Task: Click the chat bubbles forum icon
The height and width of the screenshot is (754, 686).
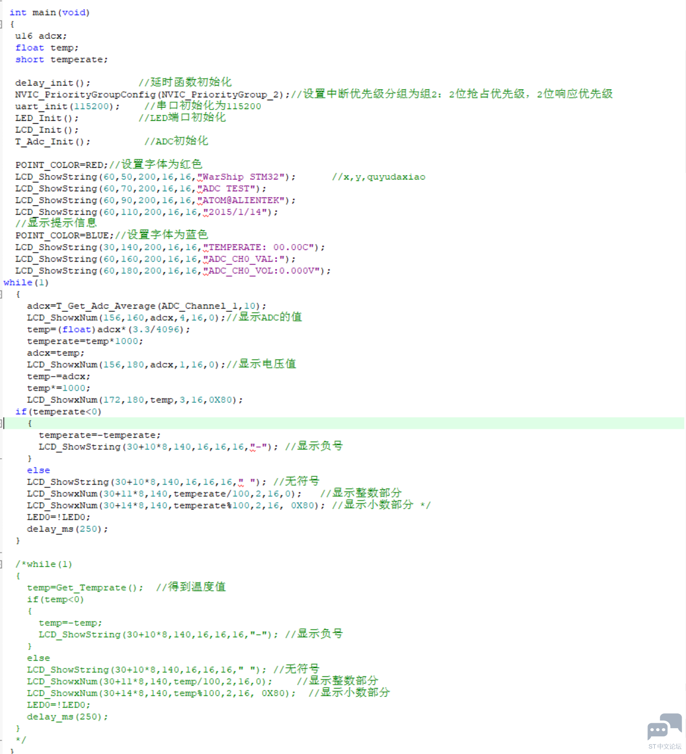Action: click(664, 726)
